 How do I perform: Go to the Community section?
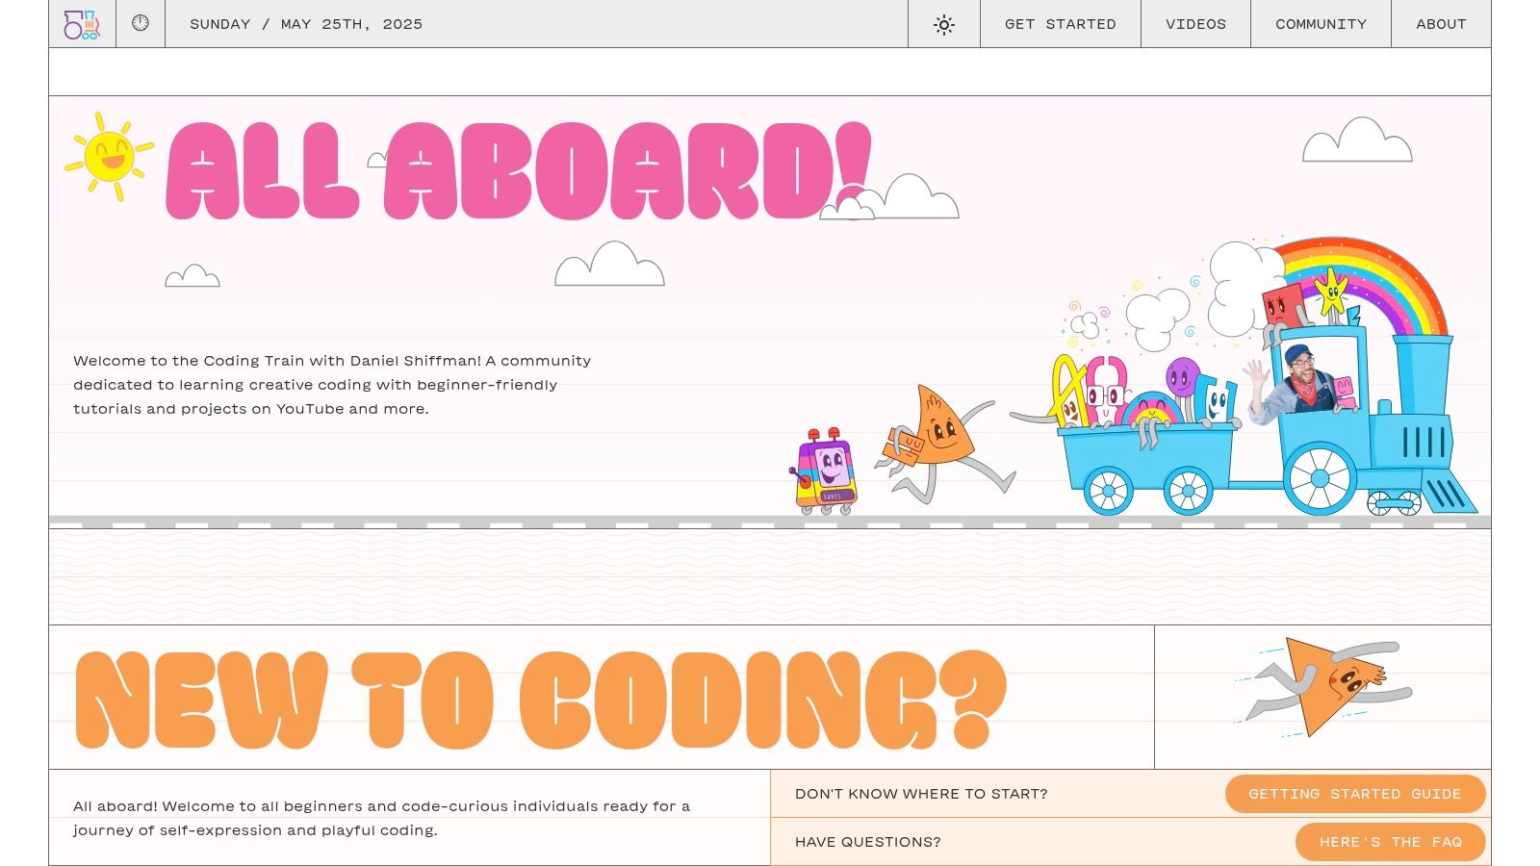(x=1321, y=24)
